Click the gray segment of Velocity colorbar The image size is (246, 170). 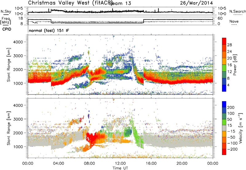tap(224, 128)
